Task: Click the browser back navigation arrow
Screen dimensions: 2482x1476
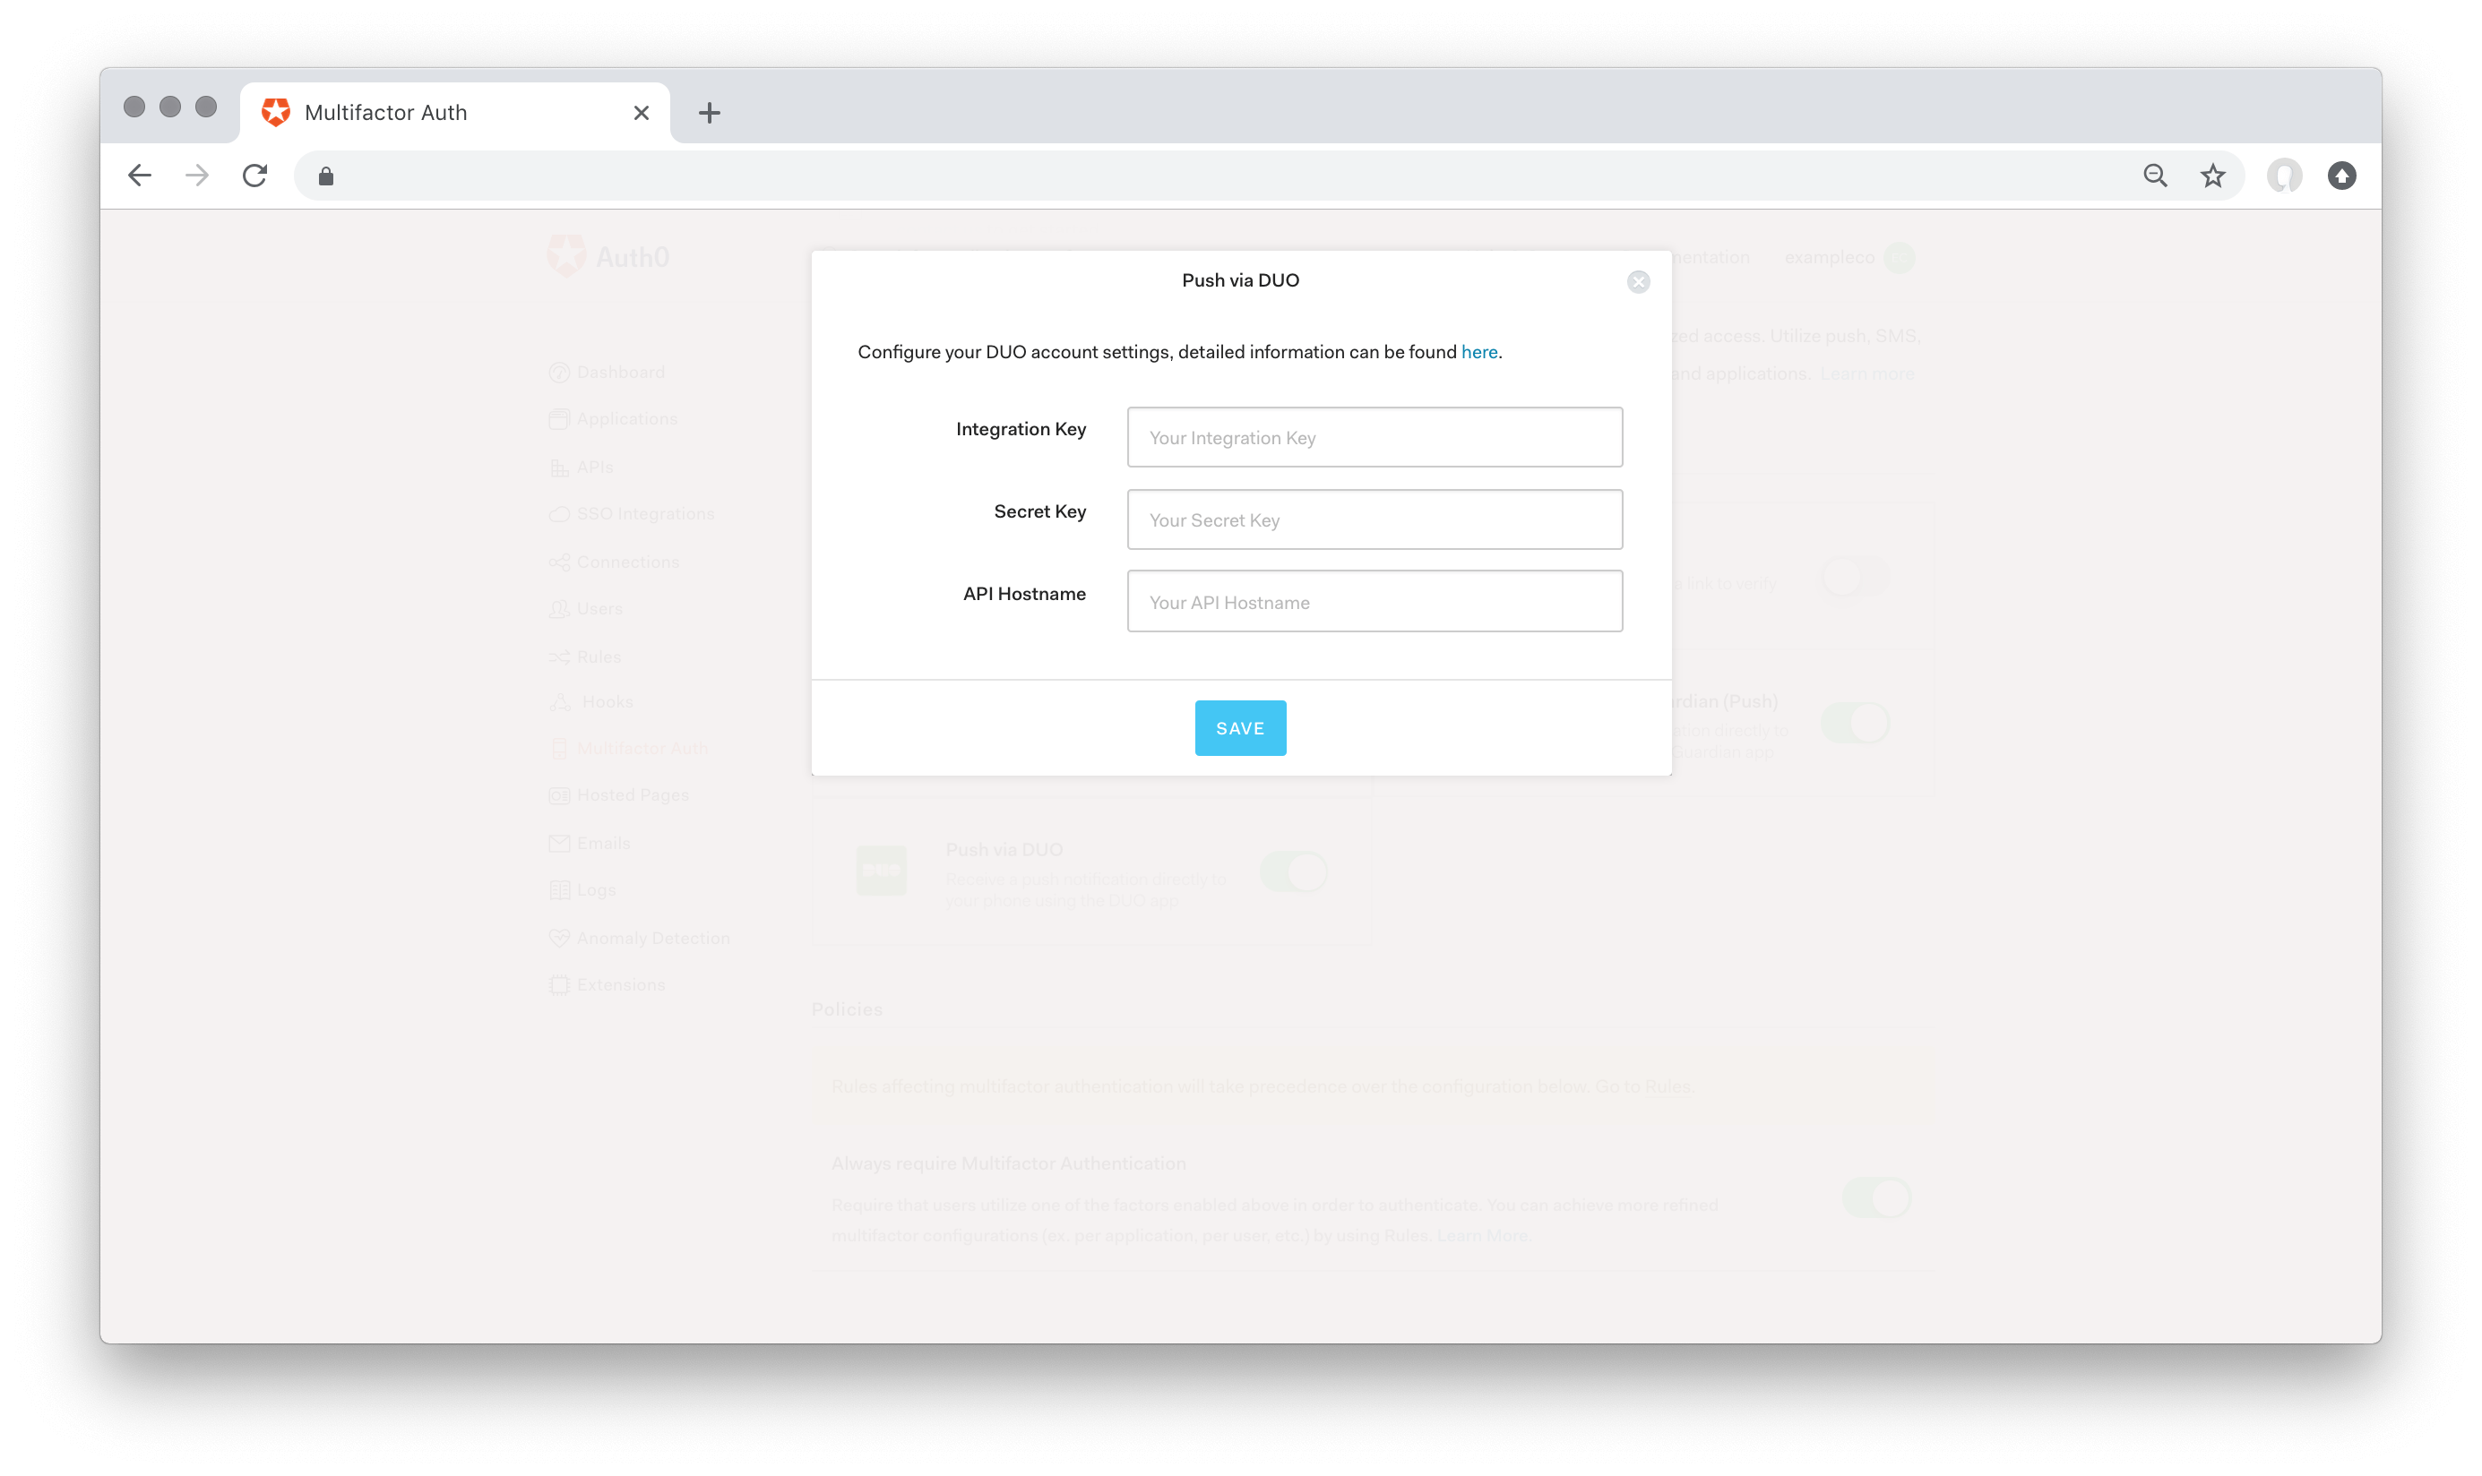Action: [141, 176]
